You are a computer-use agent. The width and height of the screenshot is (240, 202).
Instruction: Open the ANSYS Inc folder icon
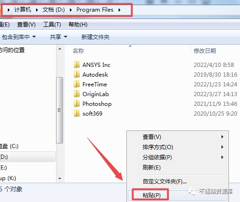click(x=76, y=65)
